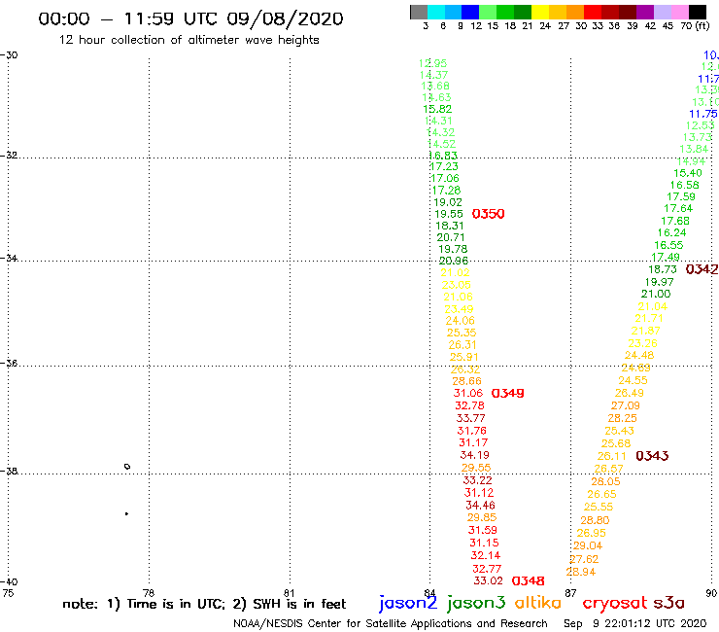719x632 pixels.
Task: Select the pink legend swatch
Action: click(x=680, y=12)
